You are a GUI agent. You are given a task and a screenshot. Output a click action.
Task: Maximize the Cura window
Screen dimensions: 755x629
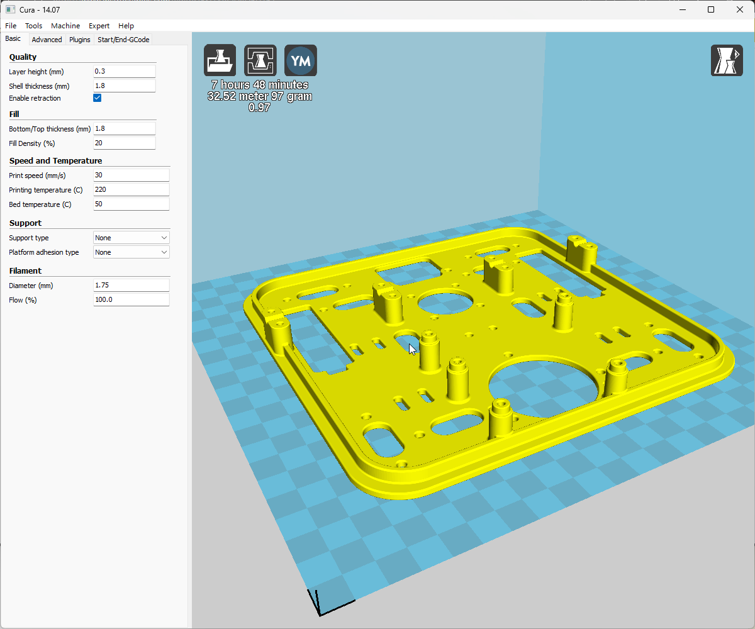tap(711, 9)
